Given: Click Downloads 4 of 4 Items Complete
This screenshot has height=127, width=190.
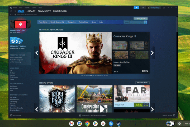Looking at the screenshot, I should click(94, 115).
